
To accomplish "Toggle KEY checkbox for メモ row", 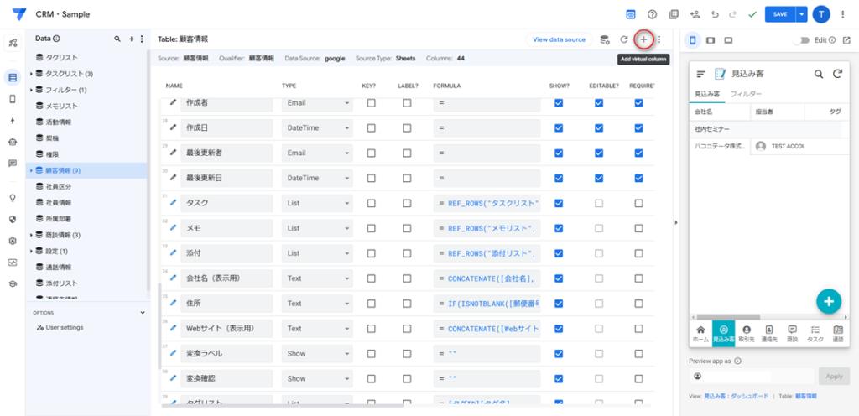I will click(371, 228).
